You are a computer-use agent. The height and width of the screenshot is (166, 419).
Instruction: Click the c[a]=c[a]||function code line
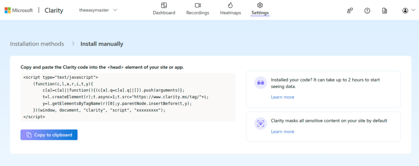tap(113, 91)
